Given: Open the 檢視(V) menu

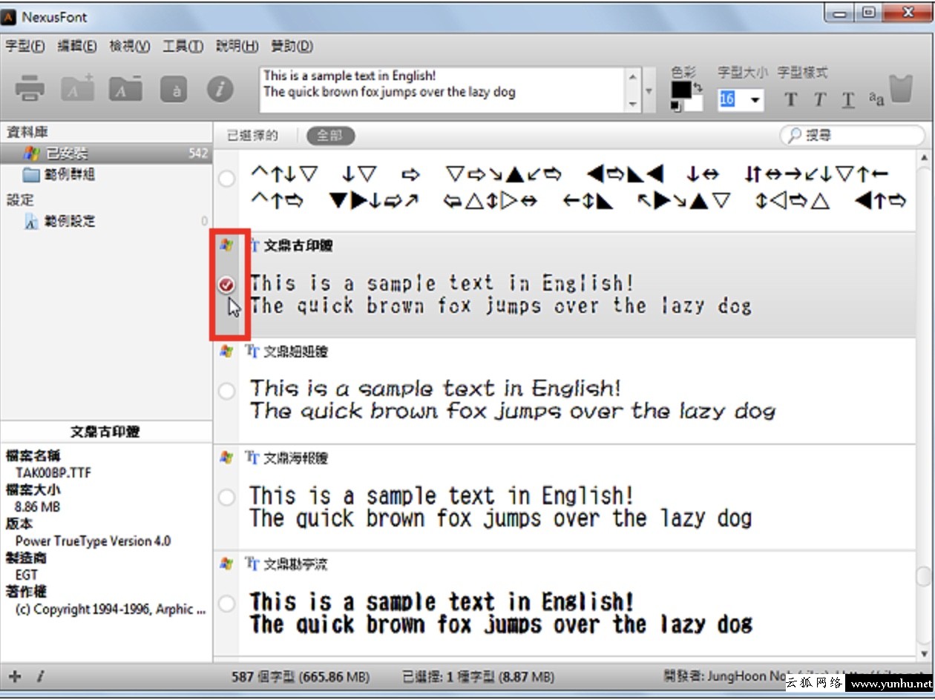Looking at the screenshot, I should 130,46.
